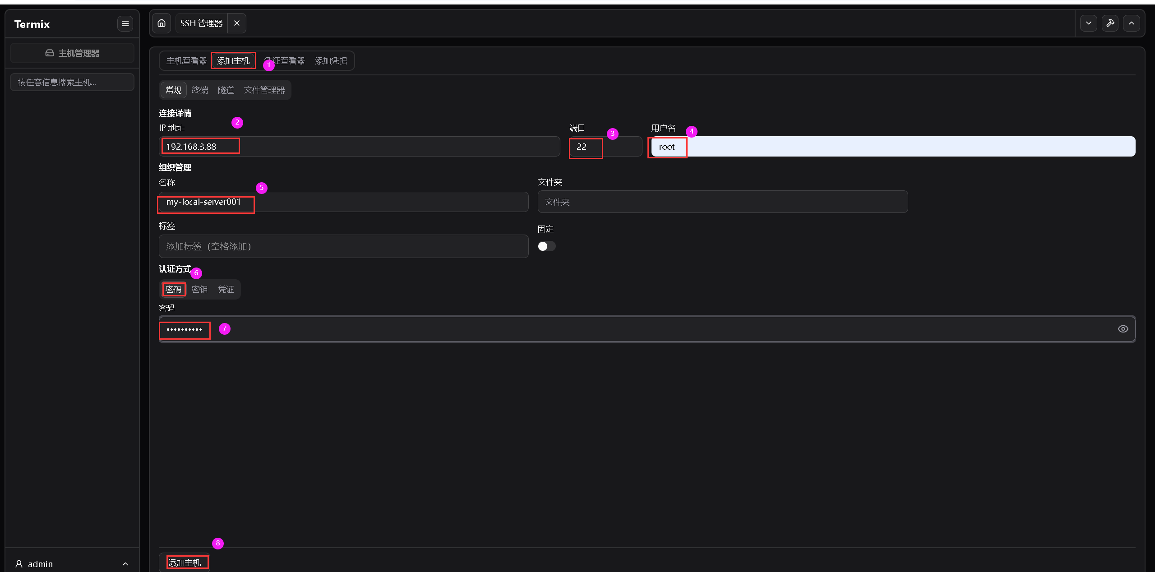Open the 文件管理器 settings tab

[264, 90]
